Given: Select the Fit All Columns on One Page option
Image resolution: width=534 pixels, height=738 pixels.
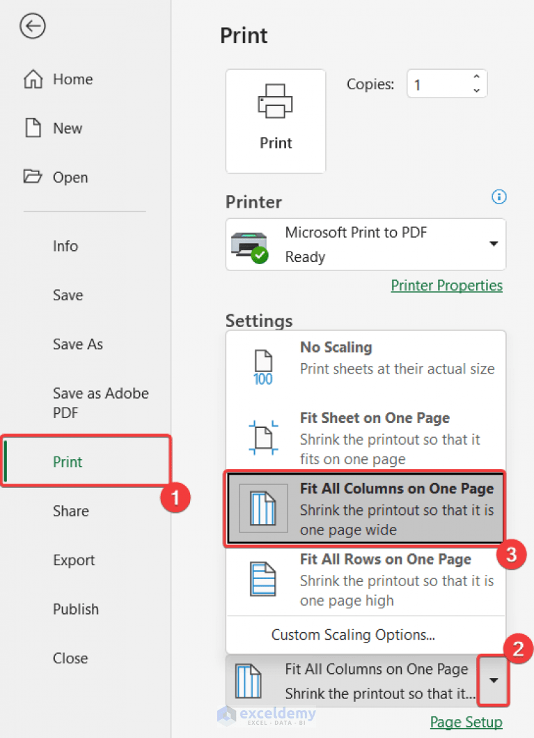Looking at the screenshot, I should pyautogui.click(x=366, y=508).
